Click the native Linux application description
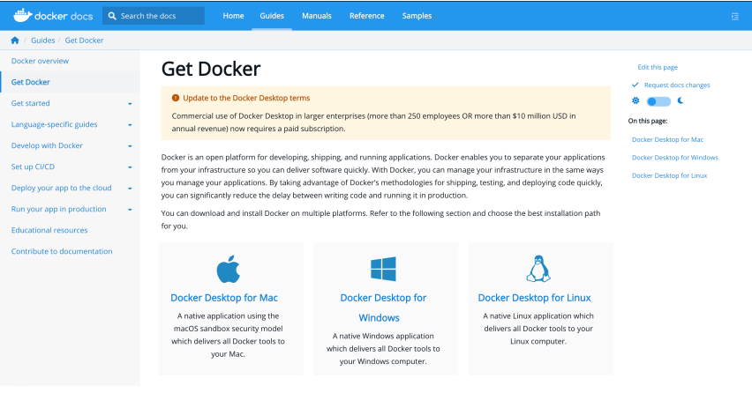This screenshot has width=752, height=393. [538, 329]
